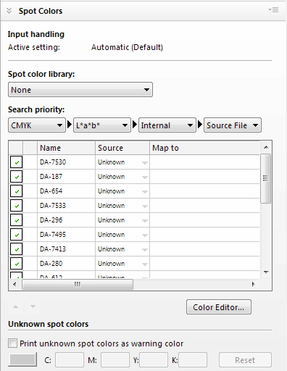This screenshot has width=287, height=371.
Task: Click the horizontal scrollbar thumb
Action: point(78,284)
